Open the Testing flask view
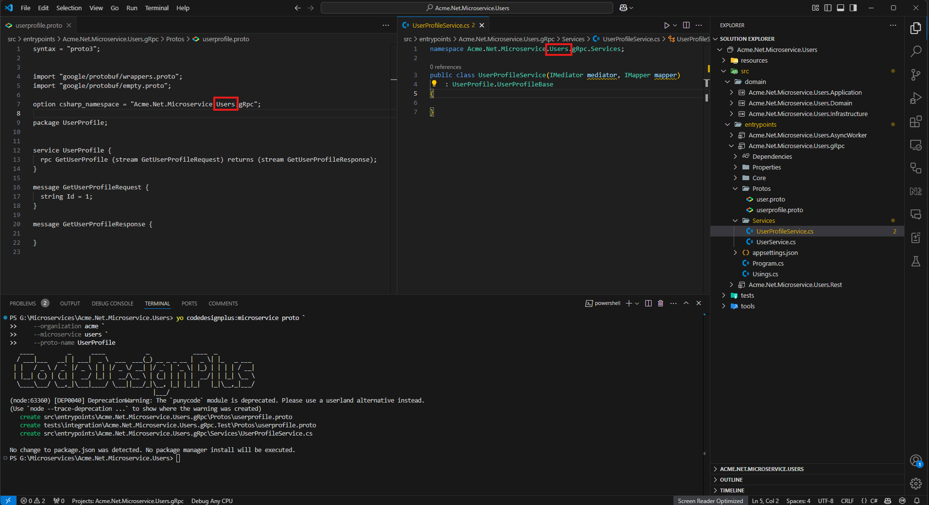This screenshot has height=505, width=929. [x=916, y=261]
